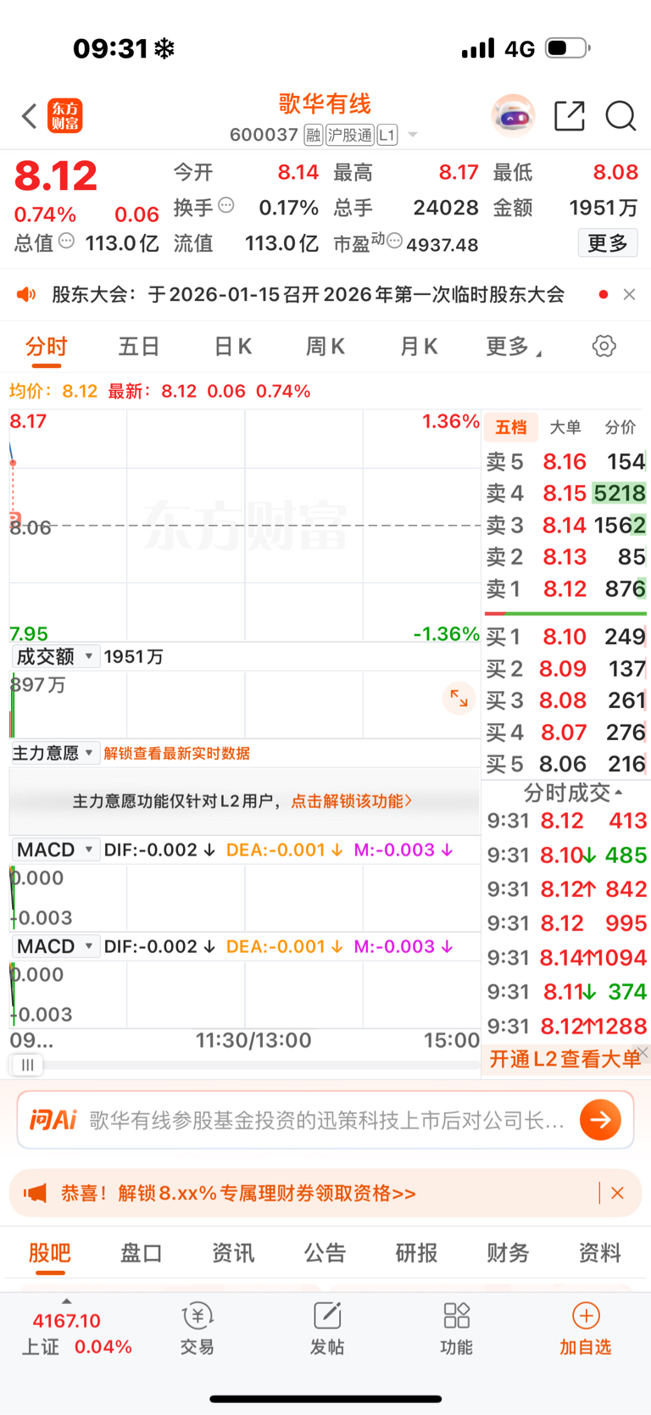Tap the share export icon
This screenshot has width=651, height=1415.
point(570,115)
